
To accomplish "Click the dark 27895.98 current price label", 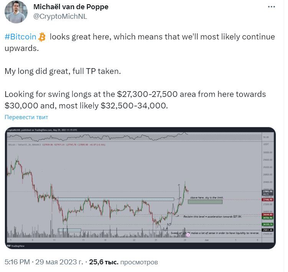I will (267, 193).
